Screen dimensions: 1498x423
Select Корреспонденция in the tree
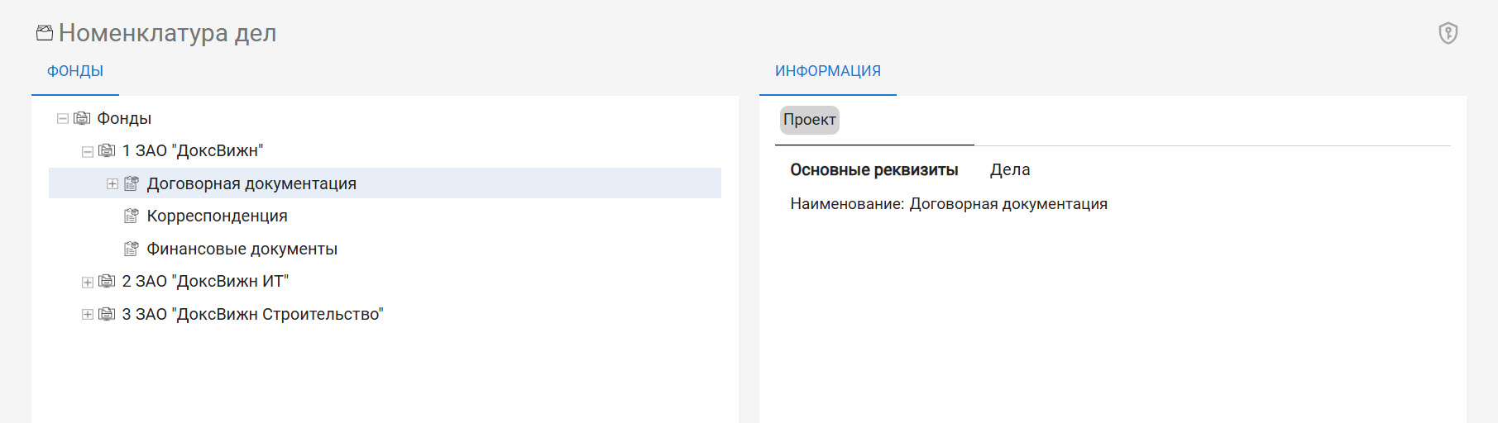point(218,216)
